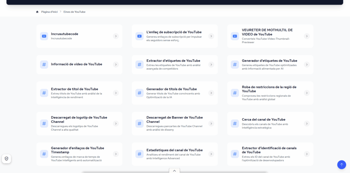Open VEURETER DE MOTHULTIL DE VIDEO title
350x173 pixels.
click(267, 32)
